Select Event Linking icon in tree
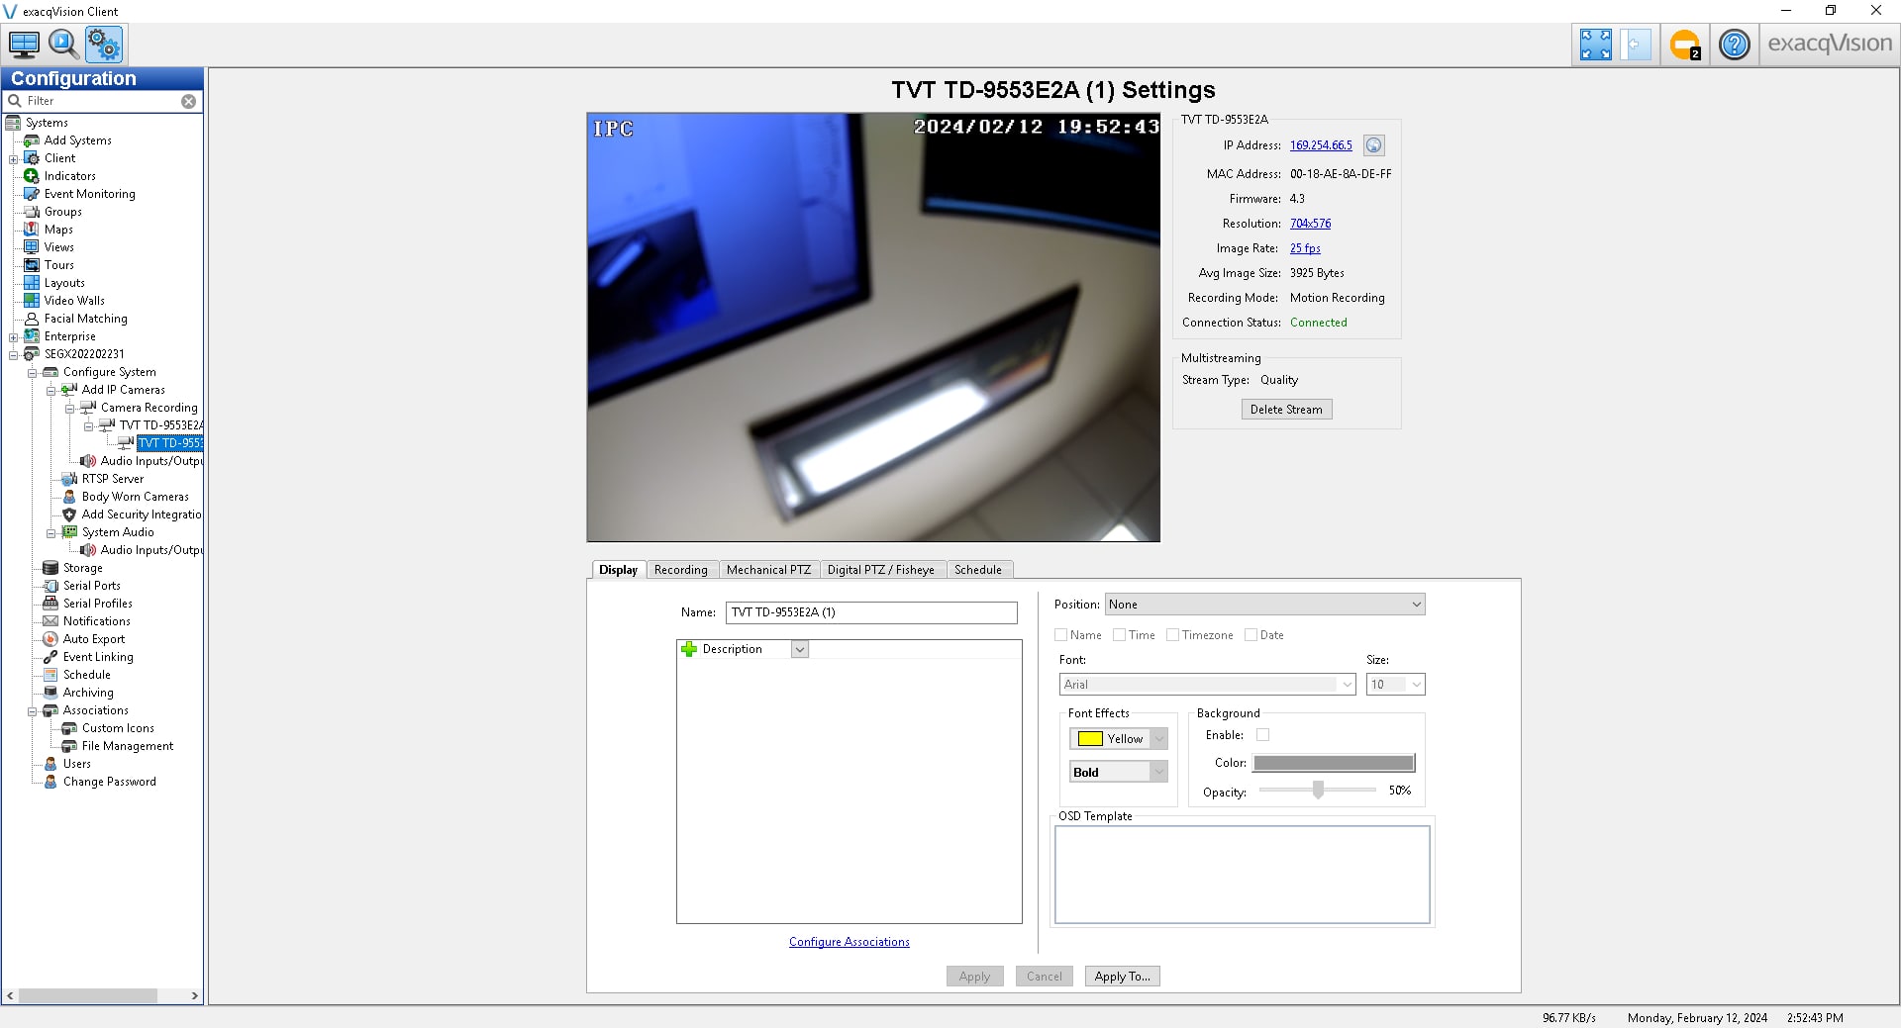Screen dimensions: 1901x1028 click(50, 657)
